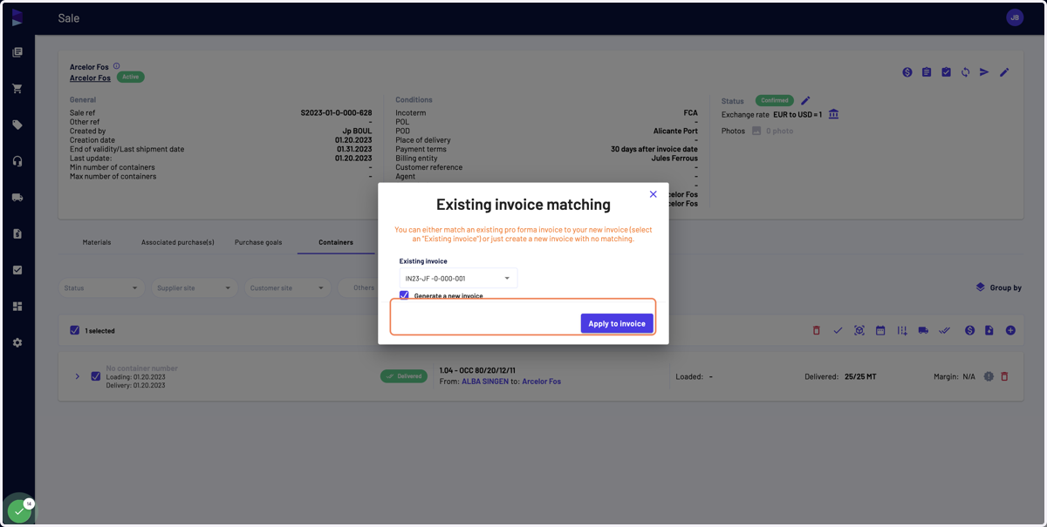Open the Existing invoice dropdown
Screen dimensions: 1047x527
(x=458, y=278)
